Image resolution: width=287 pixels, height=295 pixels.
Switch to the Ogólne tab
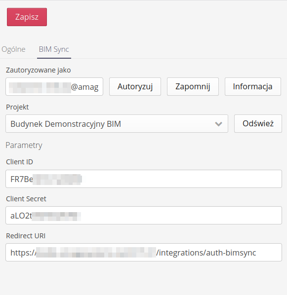[x=13, y=49]
